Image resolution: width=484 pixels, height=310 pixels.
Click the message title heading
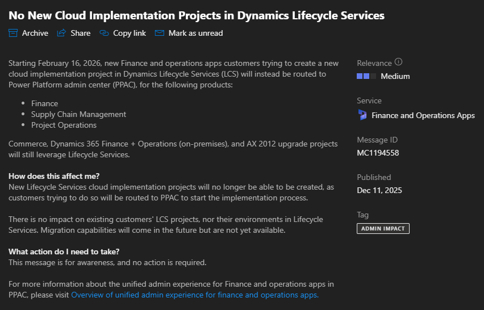click(x=197, y=15)
